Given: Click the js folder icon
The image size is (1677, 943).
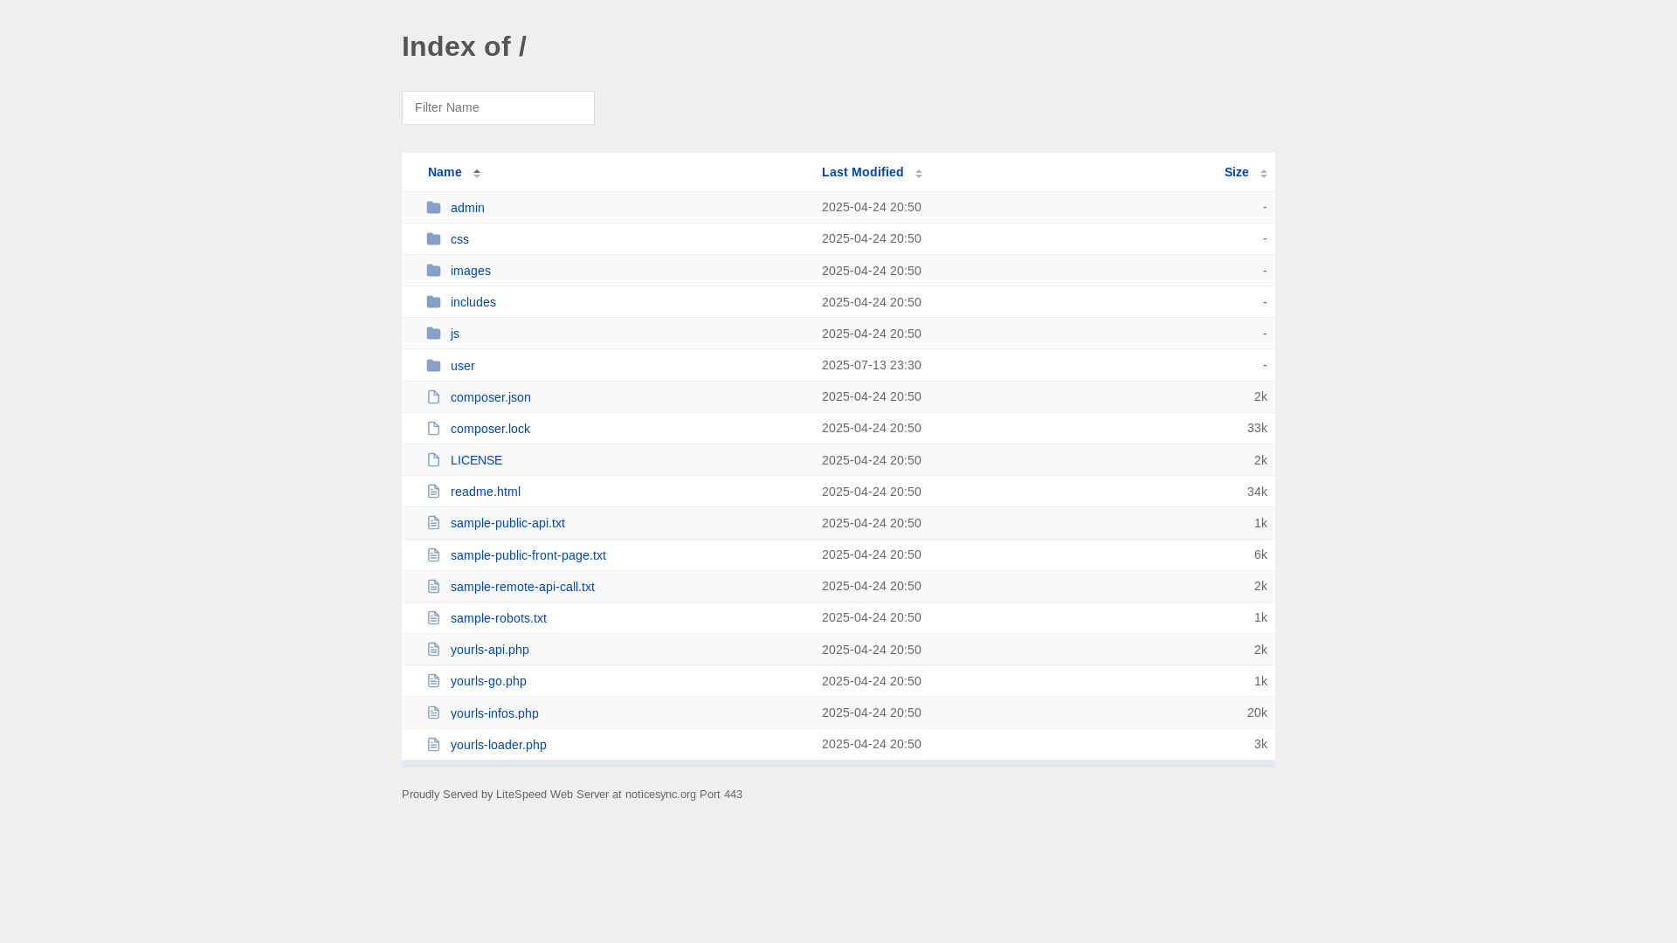Looking at the screenshot, I should (433, 334).
